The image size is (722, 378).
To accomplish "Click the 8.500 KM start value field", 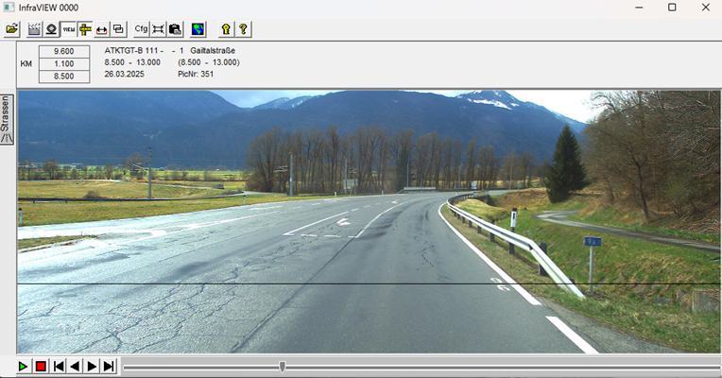I will (x=64, y=76).
